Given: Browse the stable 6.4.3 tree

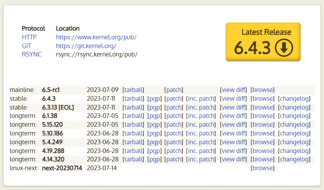Looking at the screenshot, I should coord(262,98).
